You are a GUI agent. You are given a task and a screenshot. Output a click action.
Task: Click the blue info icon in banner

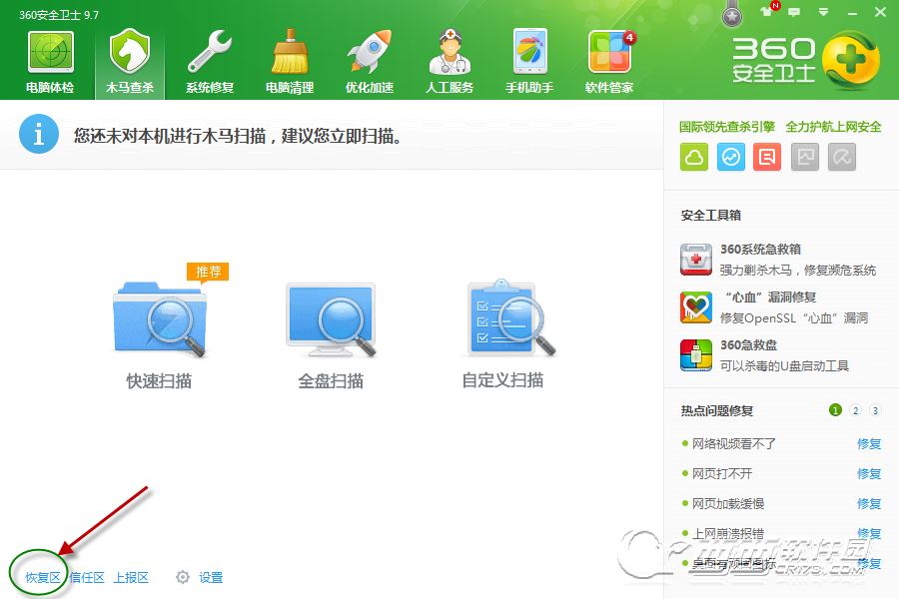[x=38, y=134]
